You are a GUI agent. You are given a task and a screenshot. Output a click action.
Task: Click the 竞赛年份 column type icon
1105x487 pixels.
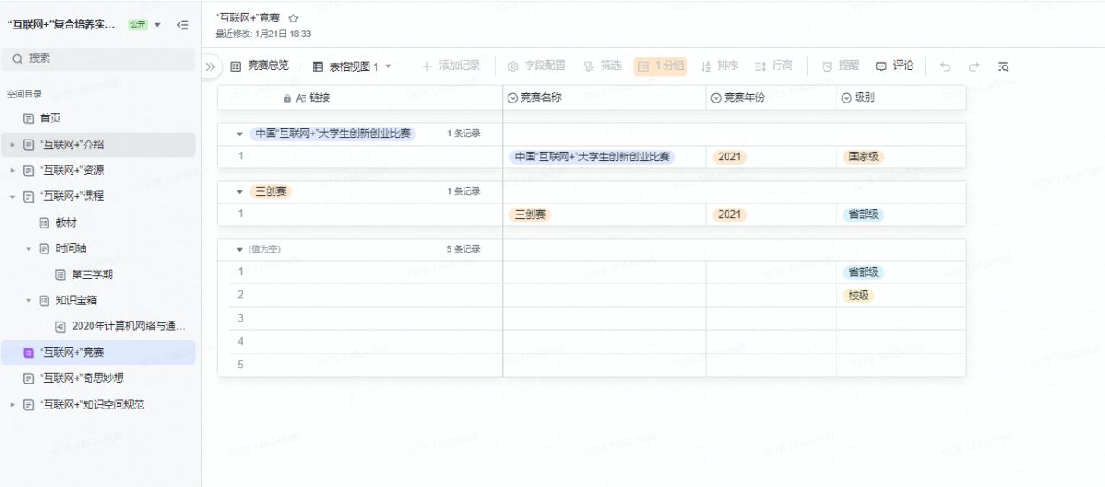[x=716, y=98]
